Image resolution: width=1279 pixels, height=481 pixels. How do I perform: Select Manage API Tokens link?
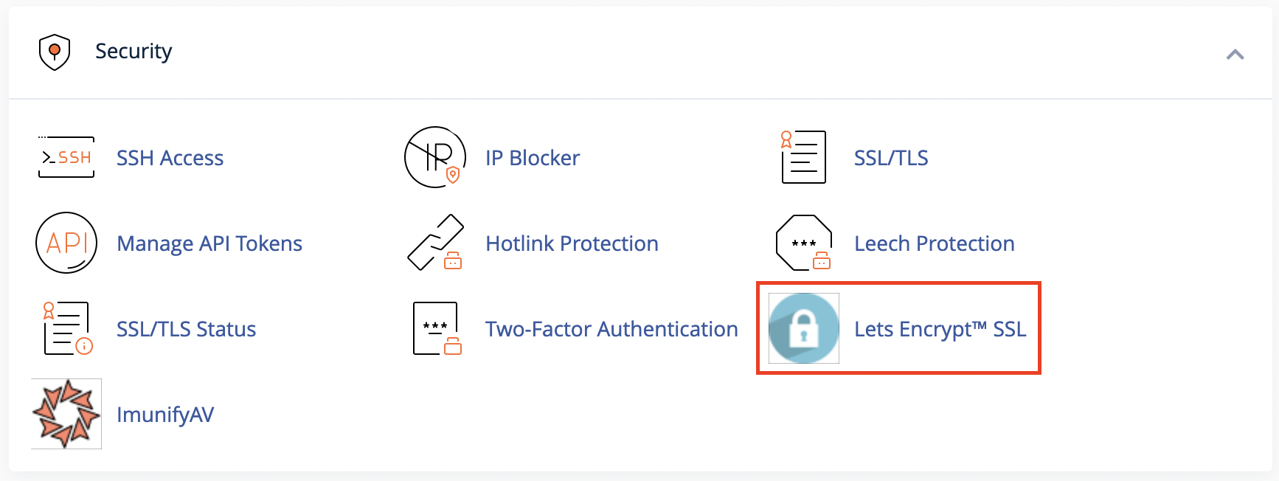click(209, 243)
